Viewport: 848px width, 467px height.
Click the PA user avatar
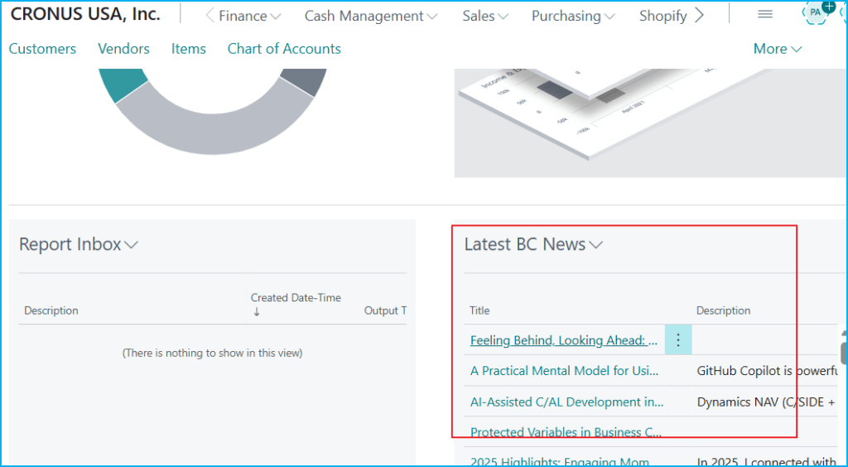tap(816, 13)
